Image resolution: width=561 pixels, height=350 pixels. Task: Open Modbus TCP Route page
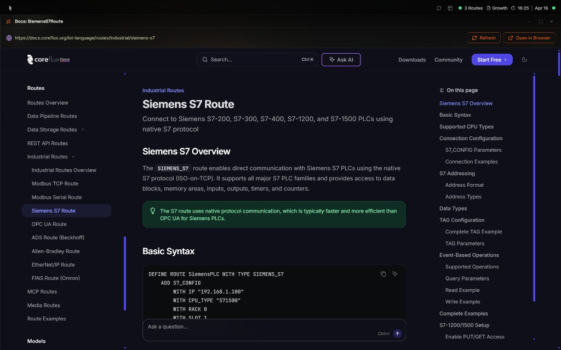[x=55, y=183]
